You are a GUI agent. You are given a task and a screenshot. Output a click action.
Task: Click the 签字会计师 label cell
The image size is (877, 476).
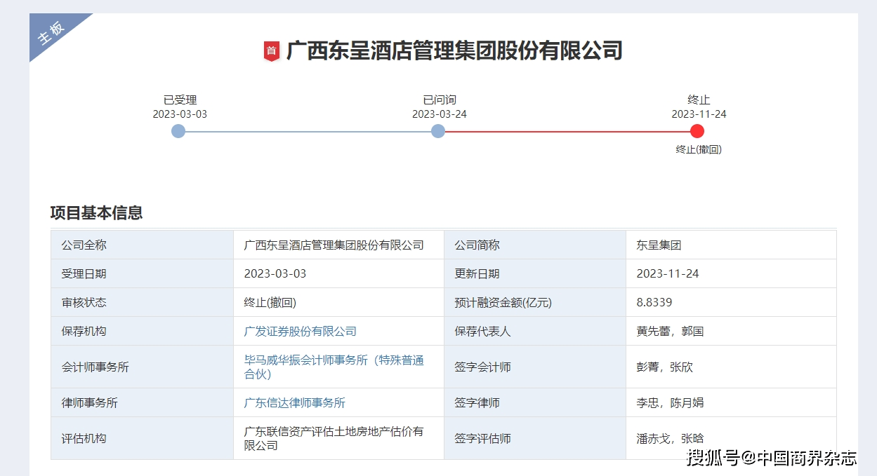coord(535,367)
